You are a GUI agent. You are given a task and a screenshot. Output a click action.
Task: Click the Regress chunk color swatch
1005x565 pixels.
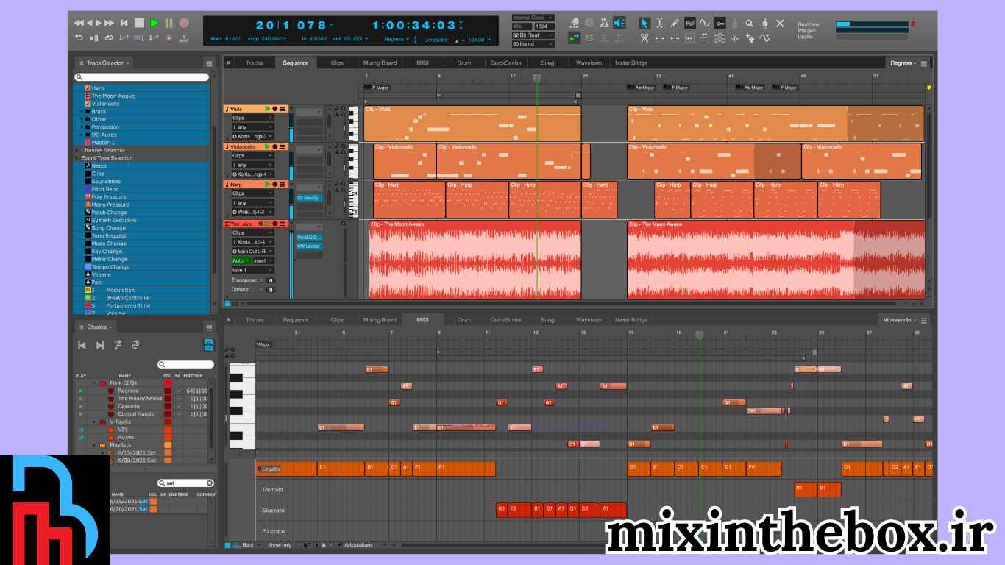point(168,391)
